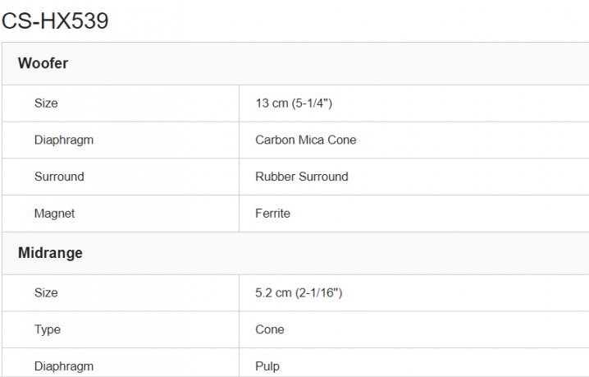Click the woofer Diaphragm label

click(64, 140)
